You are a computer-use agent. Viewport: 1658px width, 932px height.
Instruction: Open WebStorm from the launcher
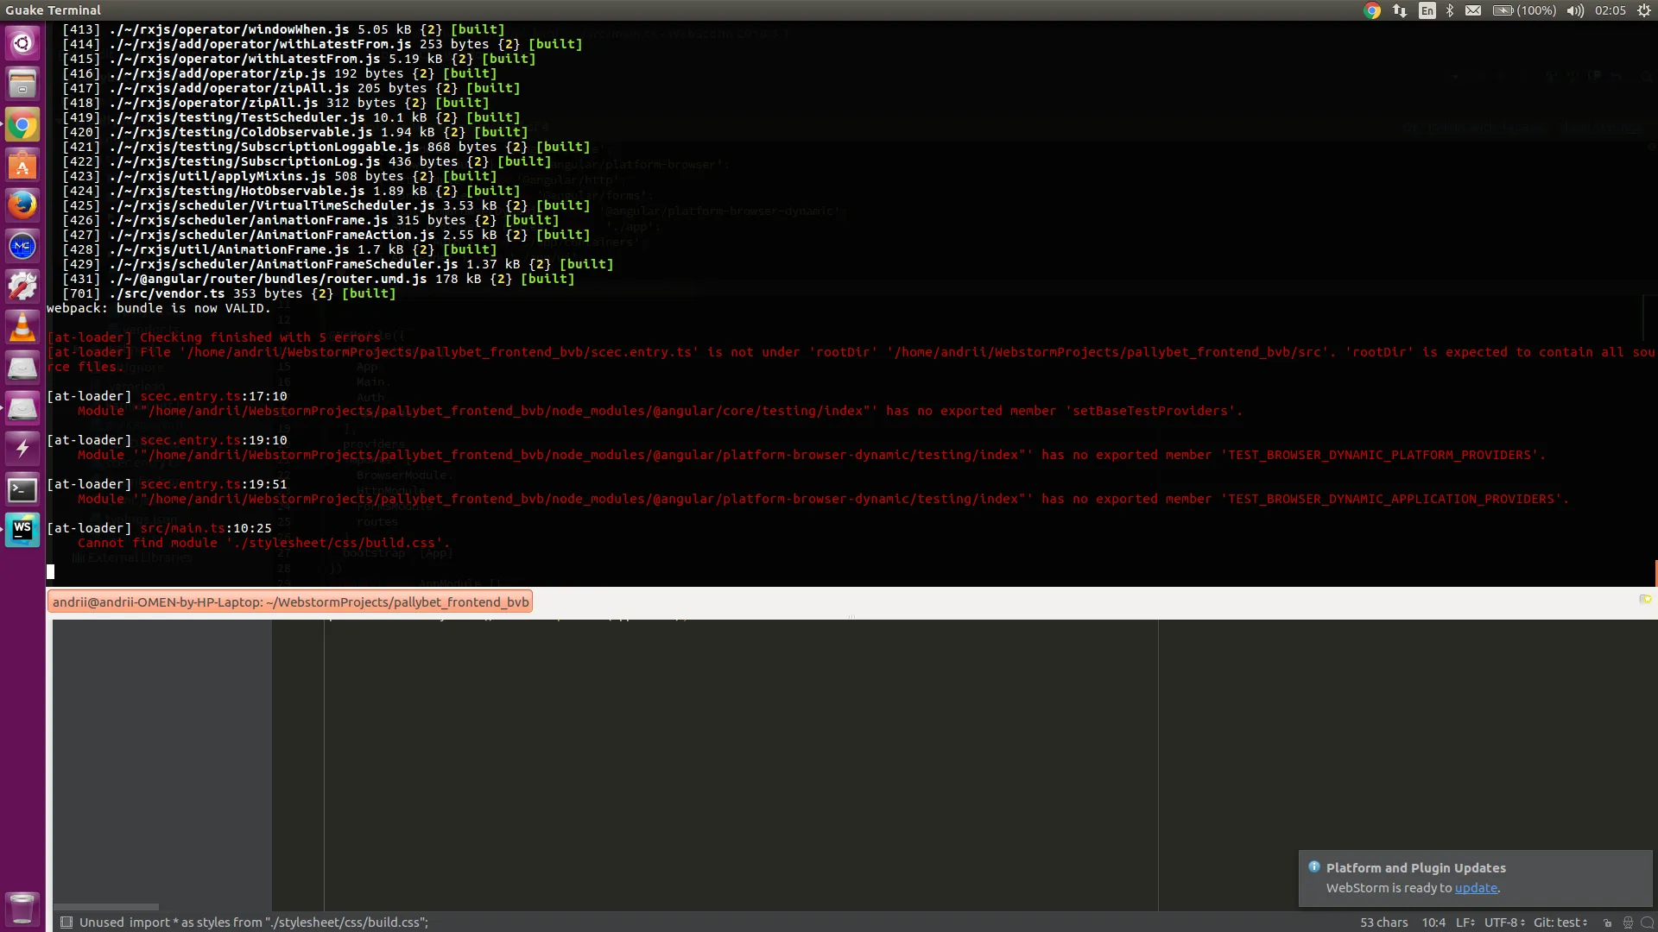[x=22, y=530]
